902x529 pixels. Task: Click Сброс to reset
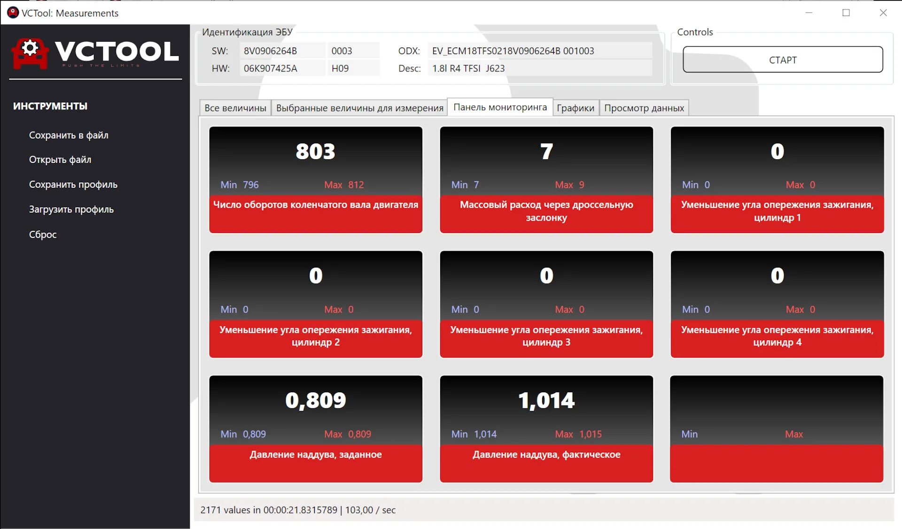(43, 234)
